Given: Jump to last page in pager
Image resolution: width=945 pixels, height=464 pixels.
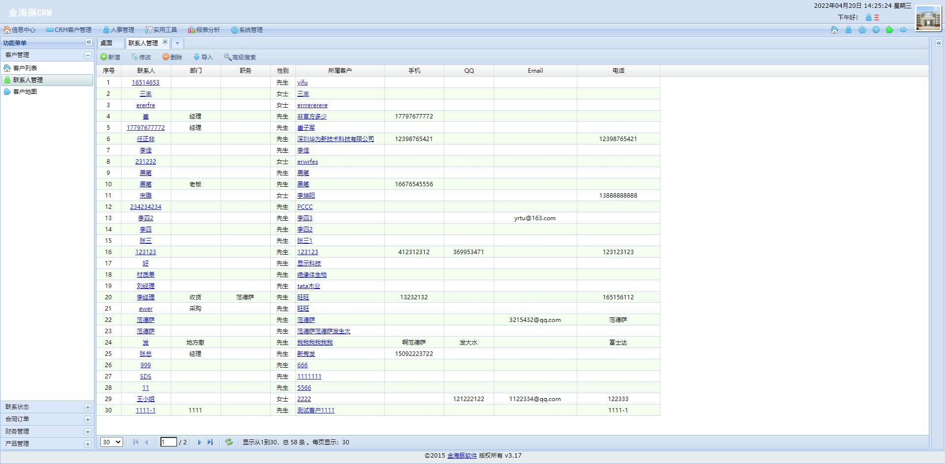Looking at the screenshot, I should (x=210, y=442).
